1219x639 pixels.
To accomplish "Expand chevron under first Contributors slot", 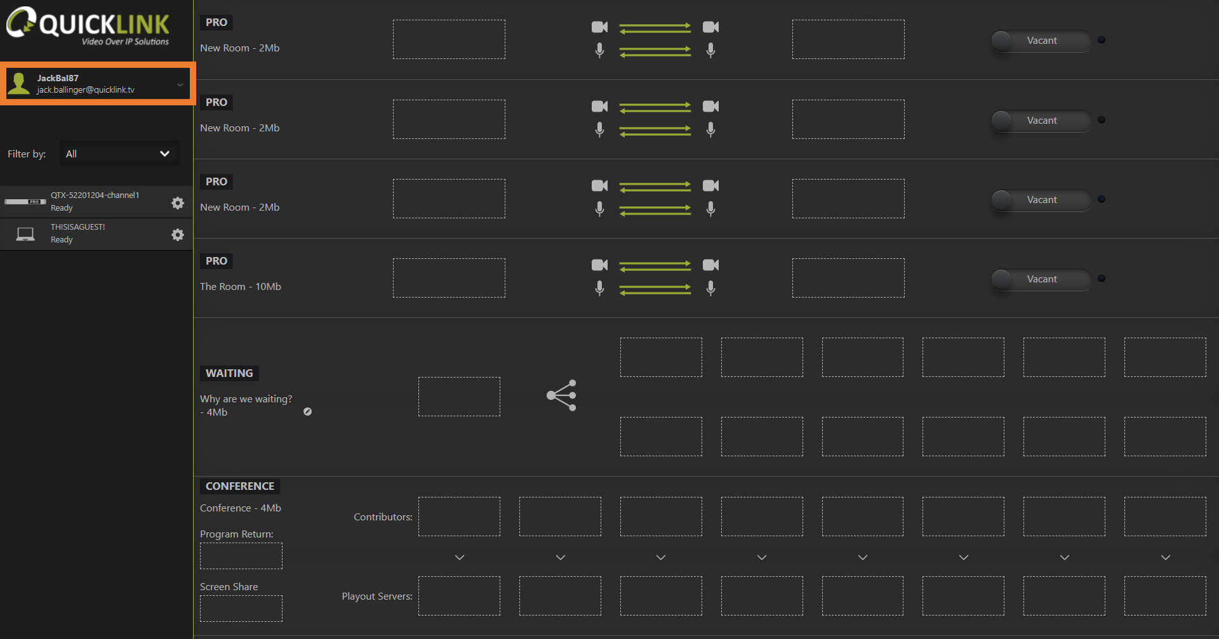I will point(460,557).
